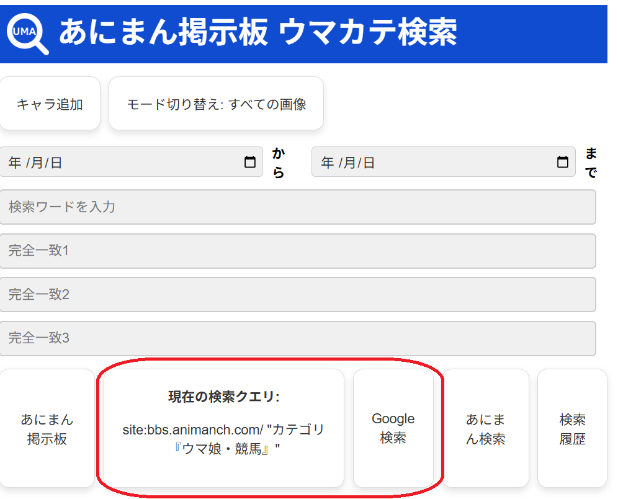618x499 pixels.
Task: Click the UMA magnifier logo icon
Action: (27, 34)
